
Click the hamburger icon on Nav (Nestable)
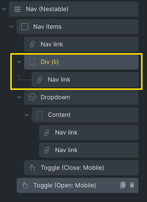(18, 9)
